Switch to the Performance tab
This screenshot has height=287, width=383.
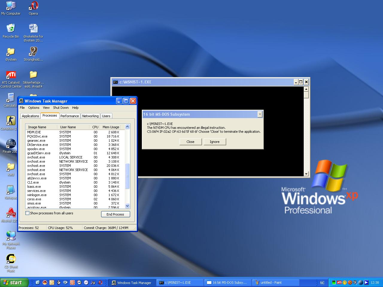pos(70,116)
